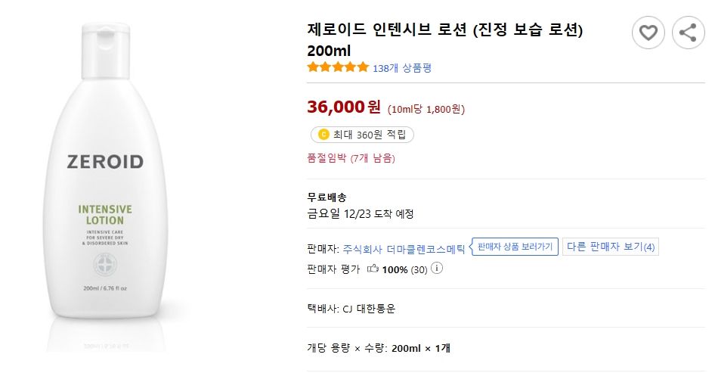Expand 다른 판매자 보기(4) sellers list
The image size is (715, 373).
coord(611,247)
